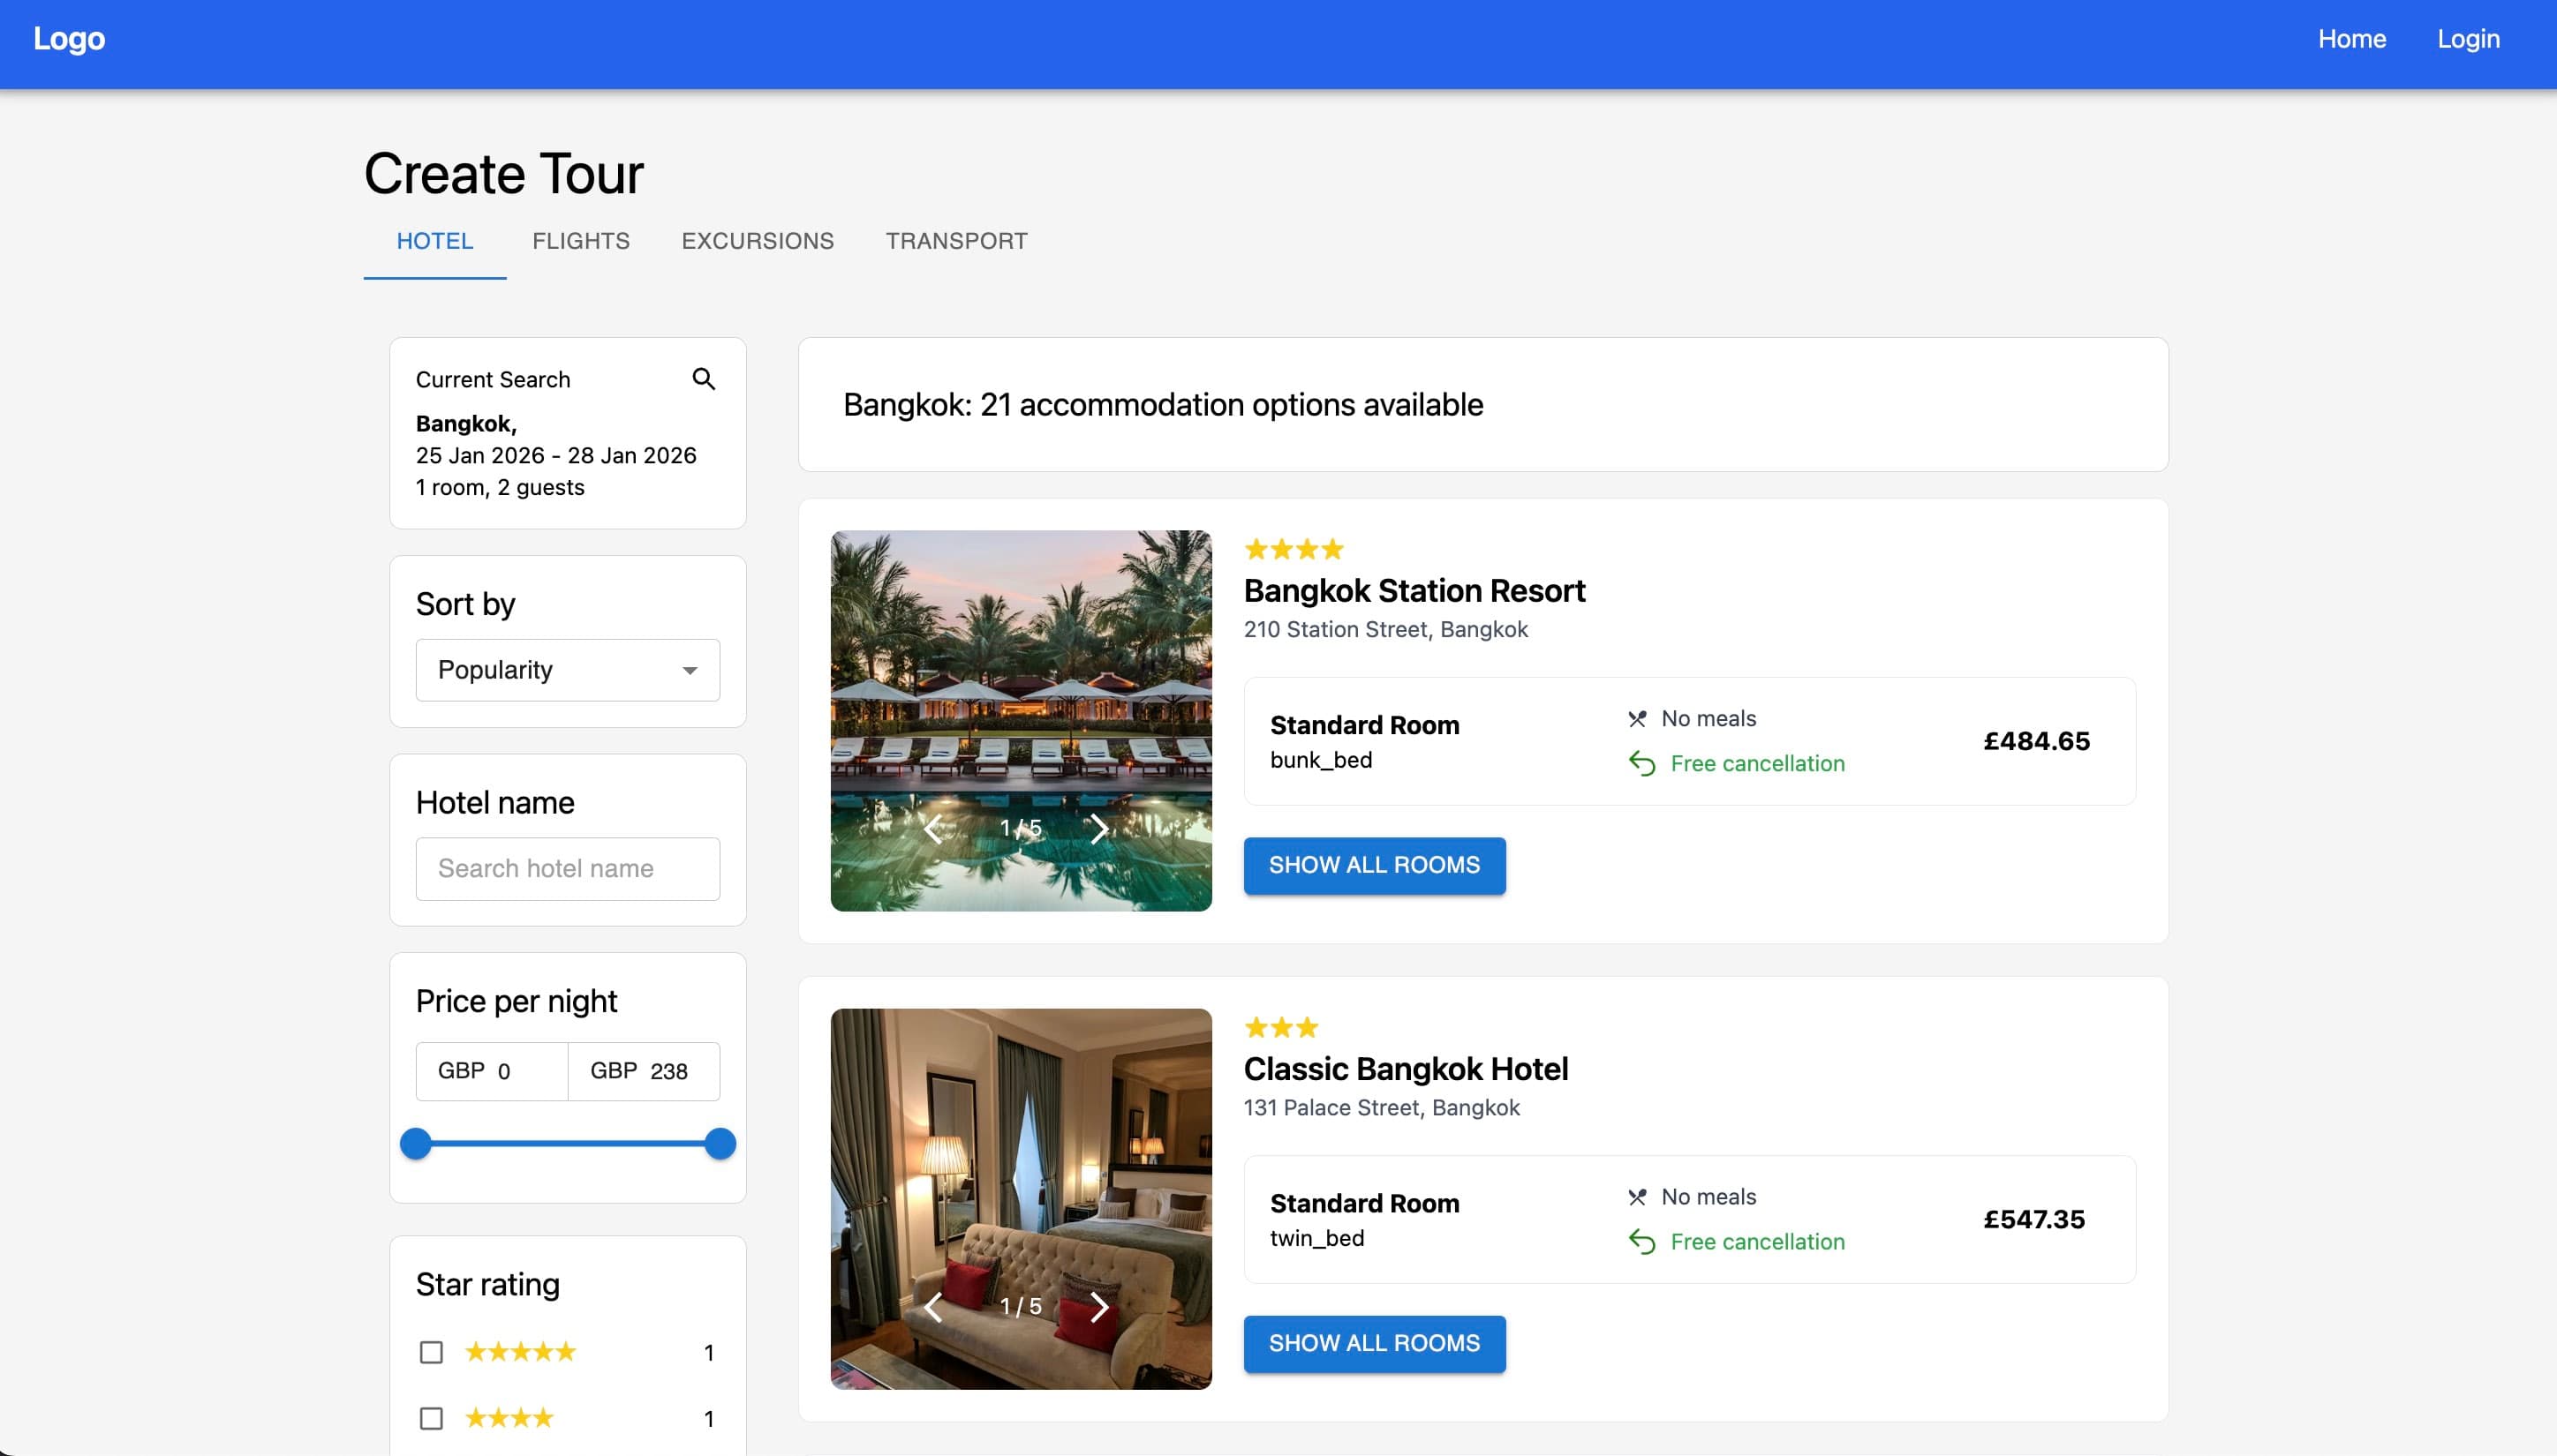
Task: Next image arrow on Classic Bangkok Hotel photo
Action: tap(1098, 1306)
